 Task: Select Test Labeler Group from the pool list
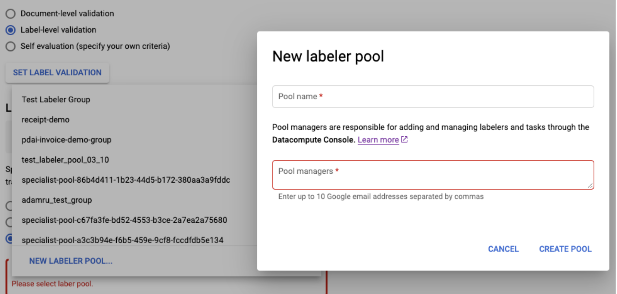(56, 99)
